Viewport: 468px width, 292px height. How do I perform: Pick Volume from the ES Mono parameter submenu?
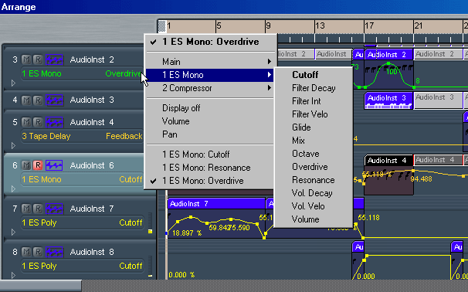pos(313,219)
